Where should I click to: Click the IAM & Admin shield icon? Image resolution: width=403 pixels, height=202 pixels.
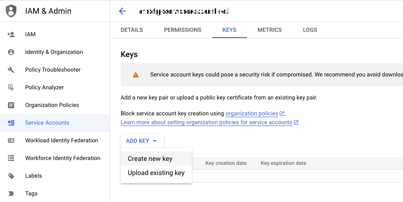tap(11, 11)
